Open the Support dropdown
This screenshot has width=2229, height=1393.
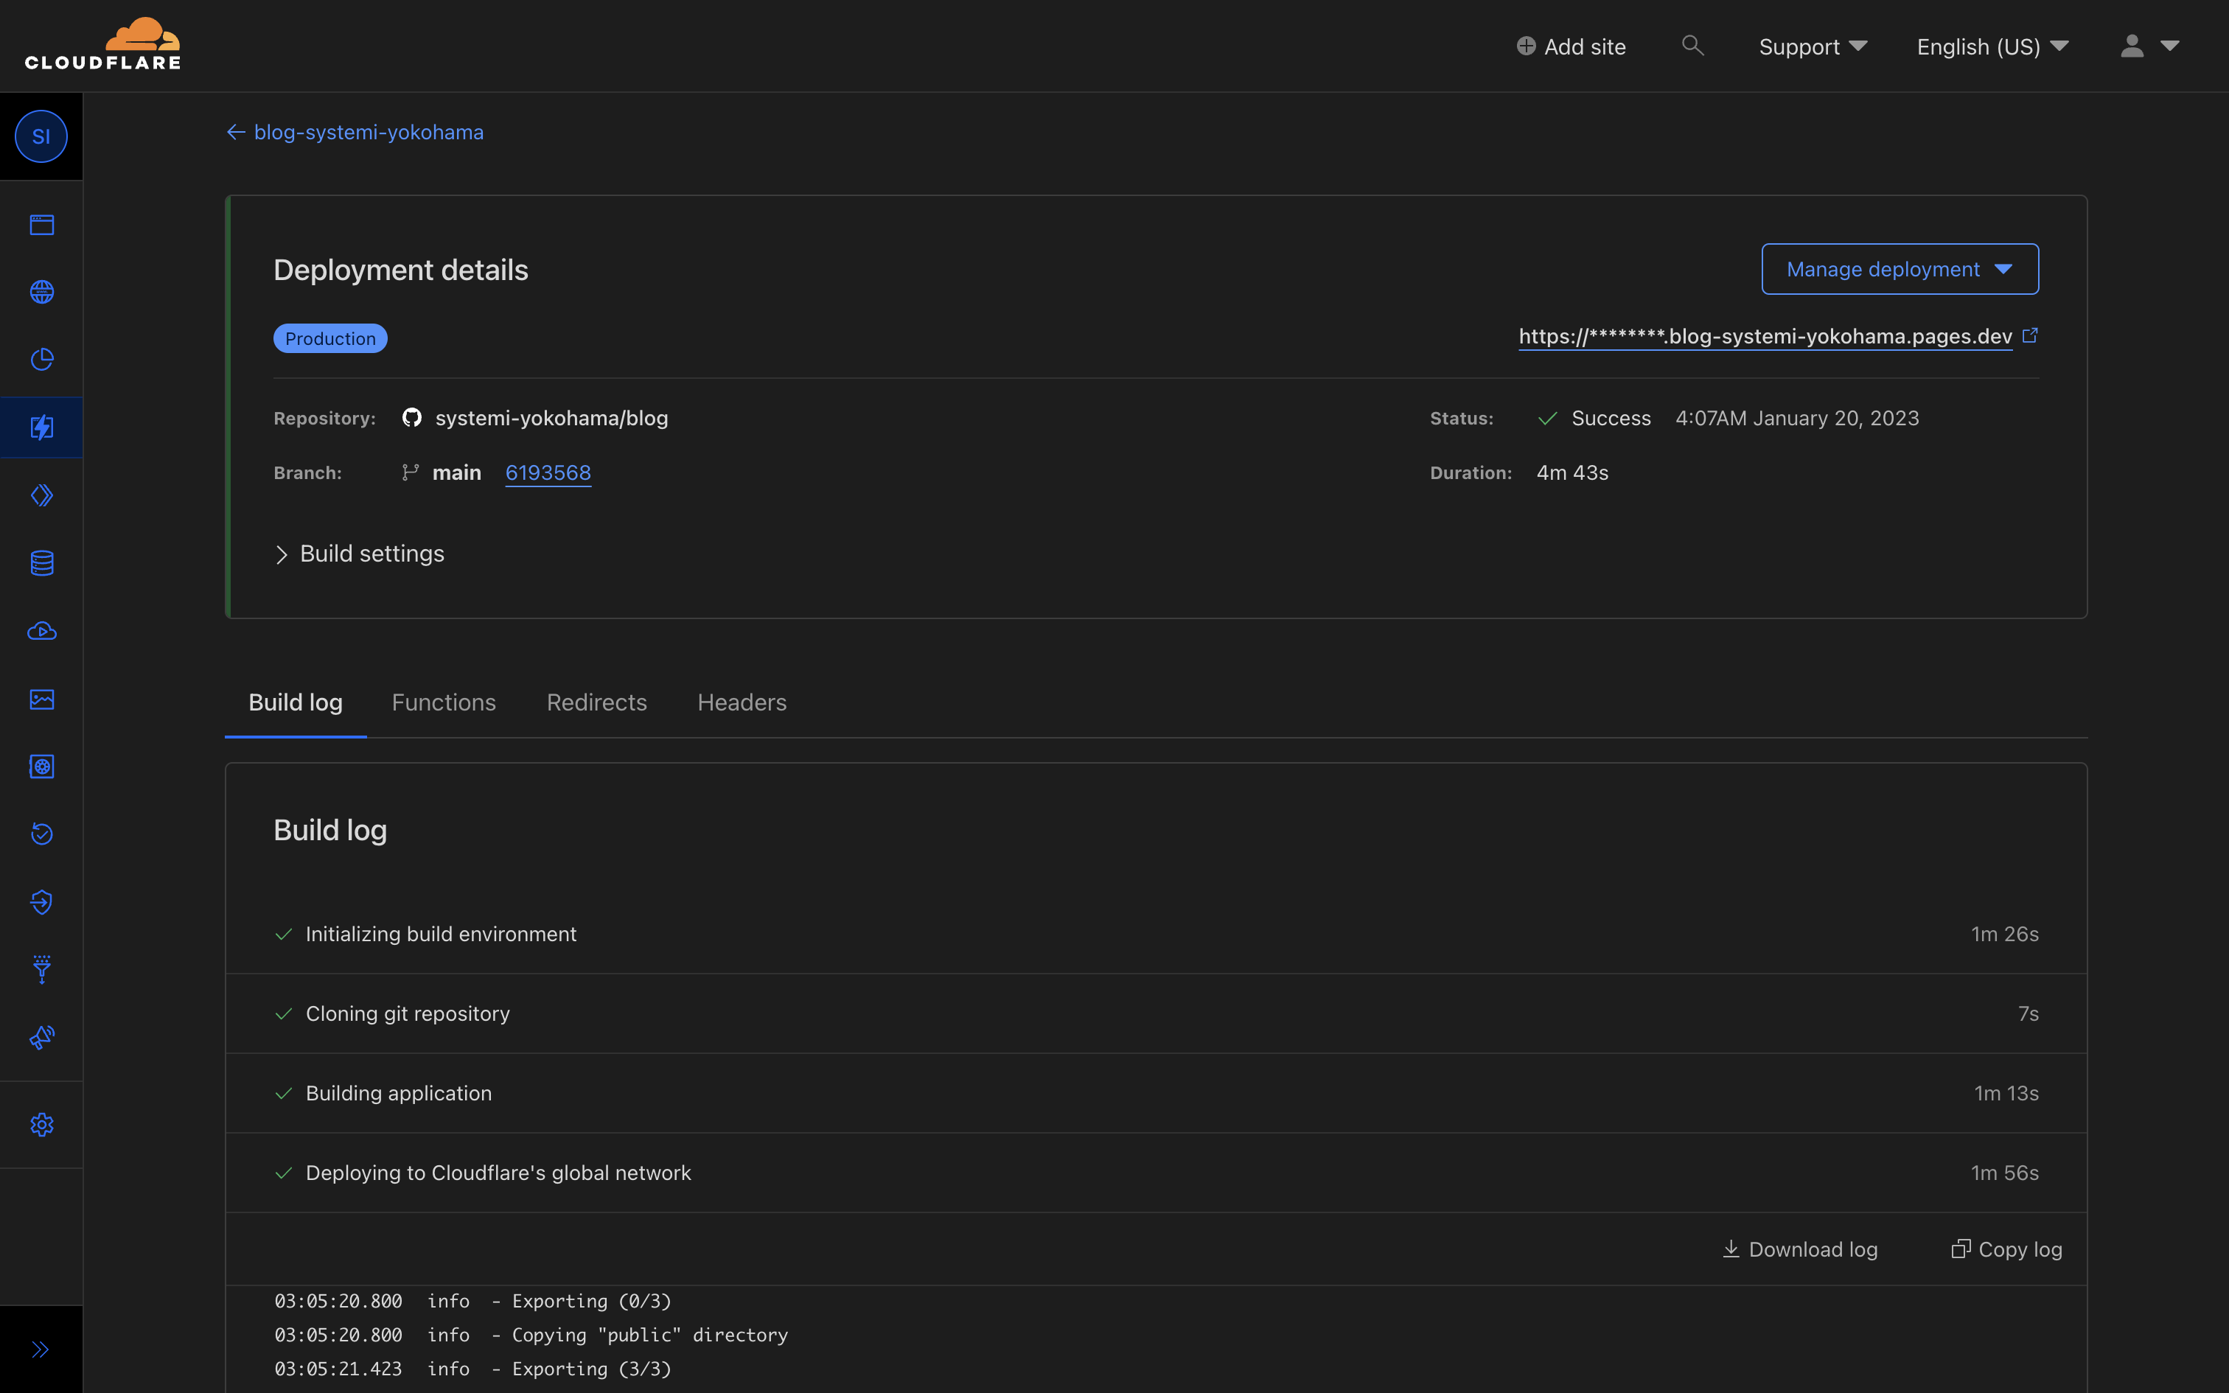point(1813,46)
